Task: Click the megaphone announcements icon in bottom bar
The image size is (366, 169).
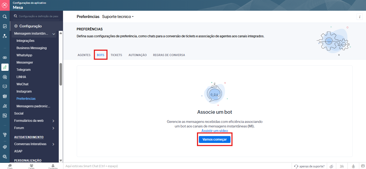Action: [x=331, y=166]
